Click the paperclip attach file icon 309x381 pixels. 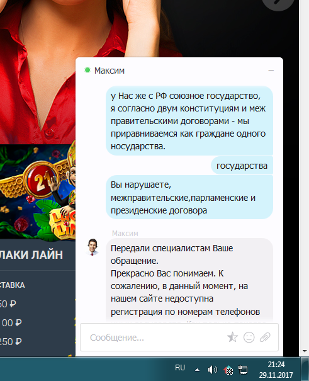point(265,338)
